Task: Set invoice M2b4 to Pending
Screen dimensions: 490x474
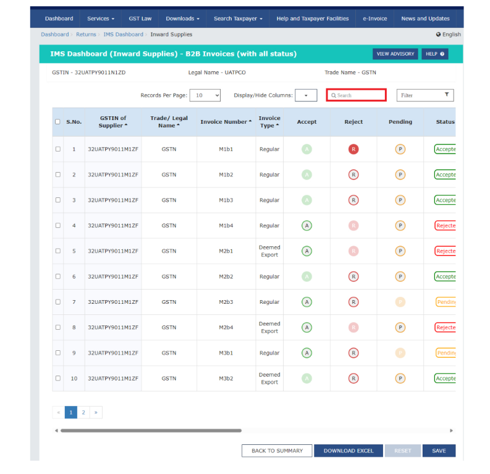Action: coord(400,327)
